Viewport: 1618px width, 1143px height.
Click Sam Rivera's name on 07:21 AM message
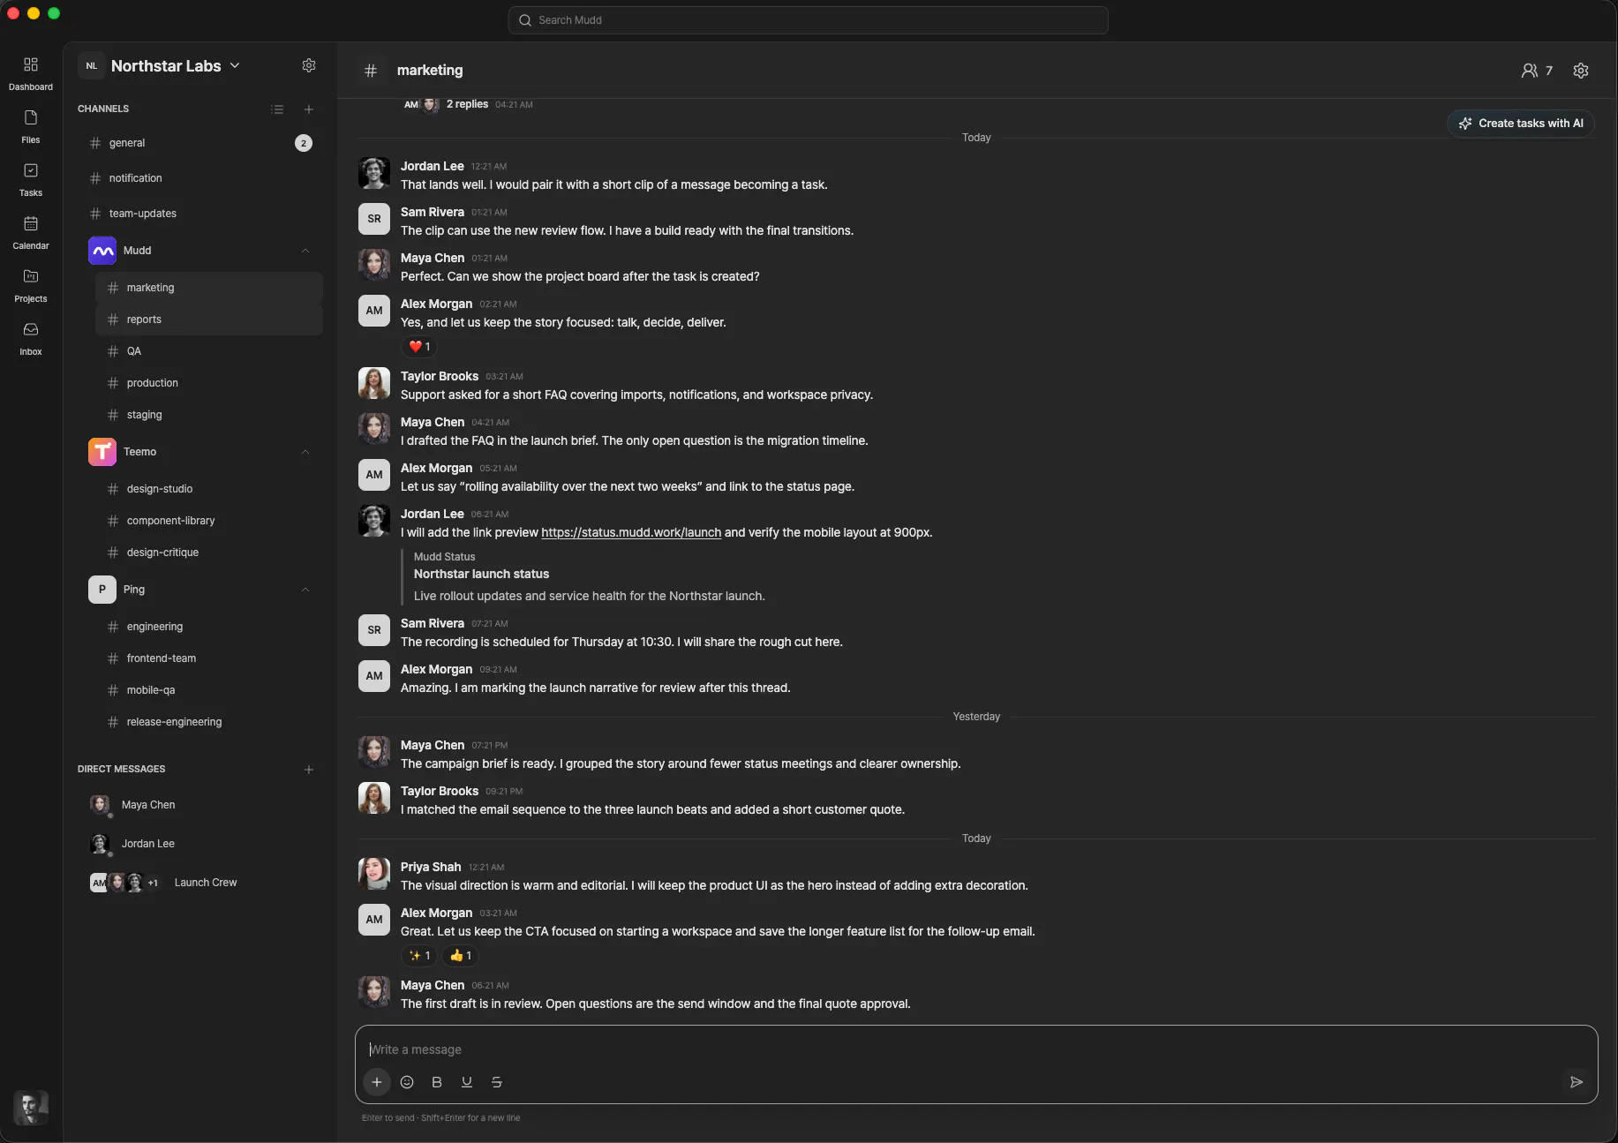point(433,623)
